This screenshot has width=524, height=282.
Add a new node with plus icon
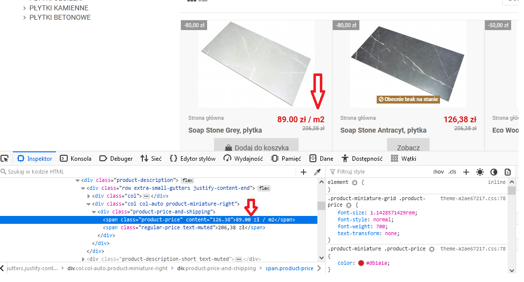coord(304,172)
